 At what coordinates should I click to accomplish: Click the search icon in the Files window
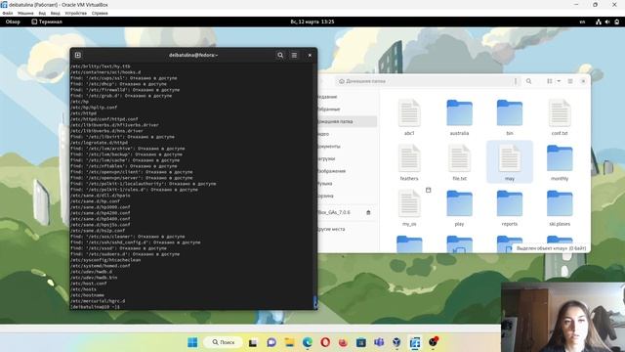[x=528, y=81]
